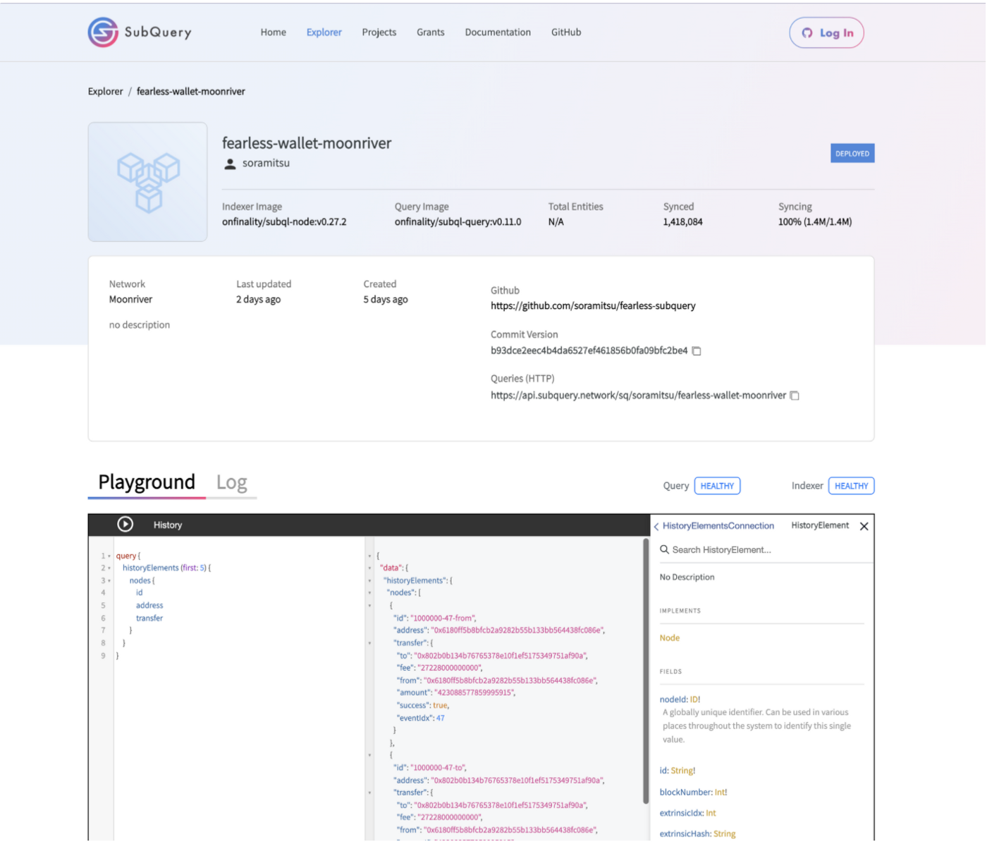Click the "transfer" field in query editor
987x849 pixels.
tap(149, 618)
